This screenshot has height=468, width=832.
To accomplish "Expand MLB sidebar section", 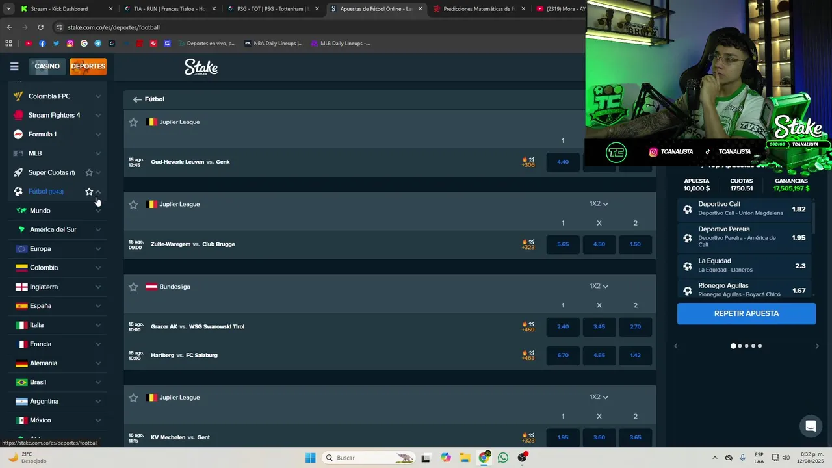I will click(x=98, y=153).
